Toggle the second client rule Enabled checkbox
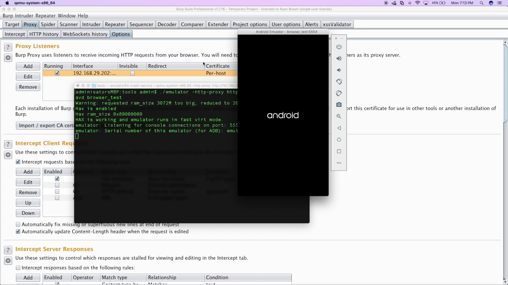The width and height of the screenshot is (508, 285). [57, 185]
